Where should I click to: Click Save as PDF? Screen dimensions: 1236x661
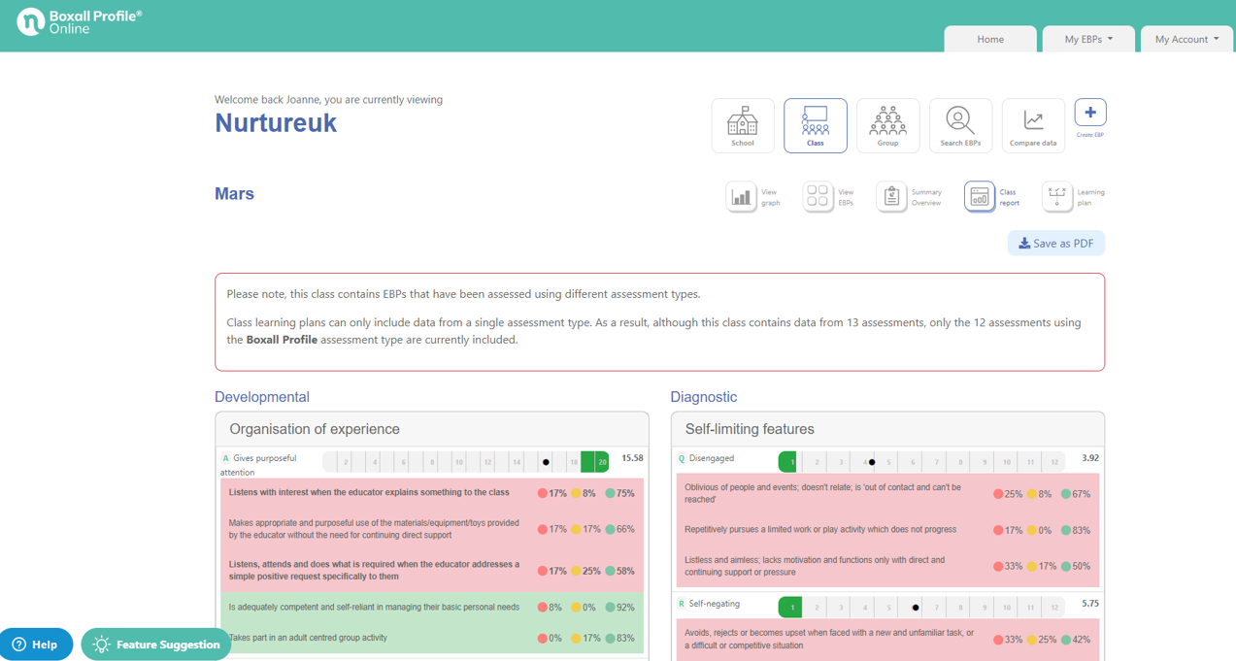[x=1055, y=243]
